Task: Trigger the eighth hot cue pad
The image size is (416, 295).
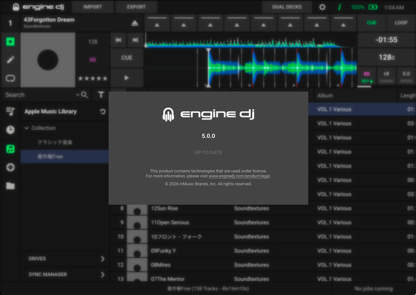Action: pos(343,23)
